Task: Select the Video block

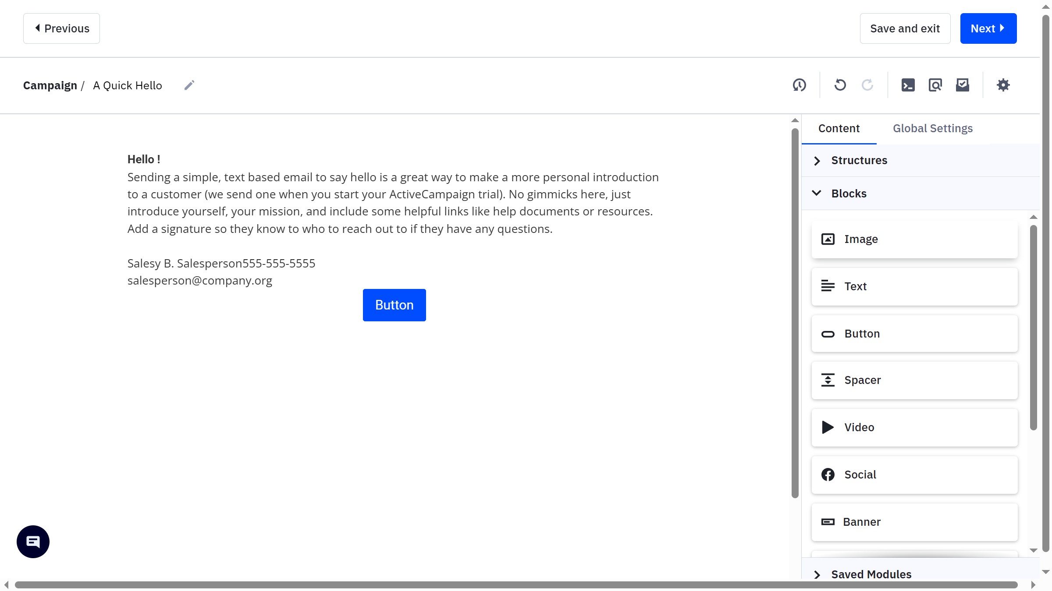Action: click(914, 427)
